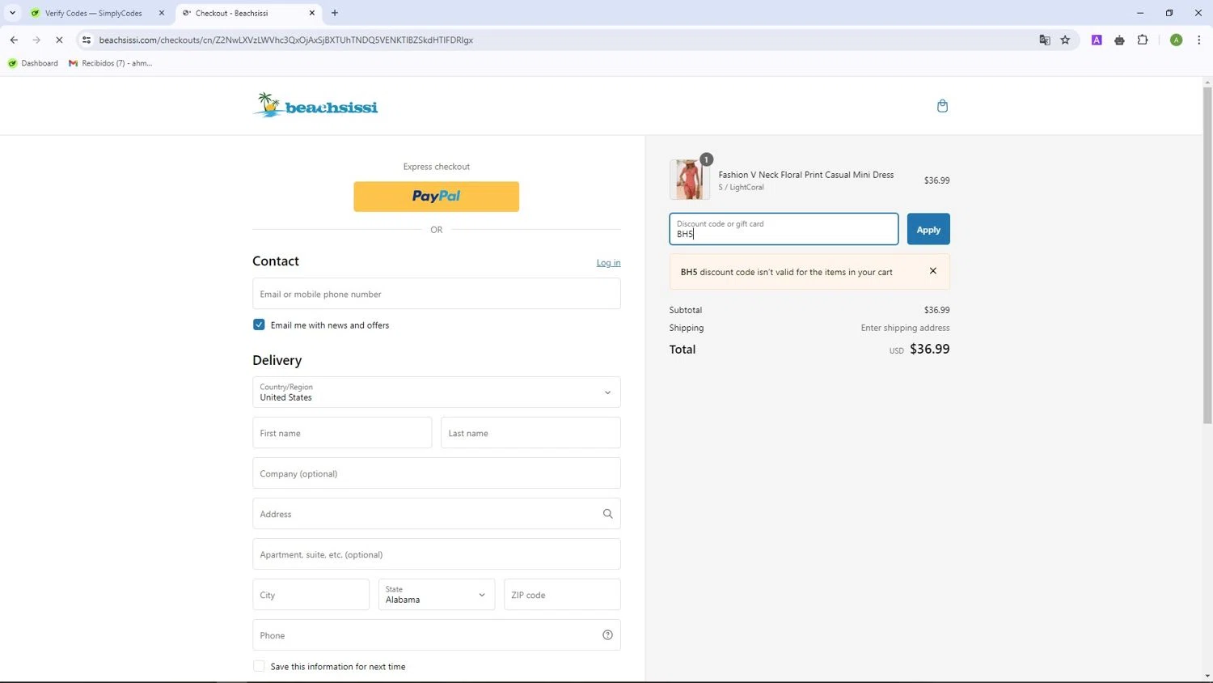Click the First name field
This screenshot has height=683, width=1213.
342,433
